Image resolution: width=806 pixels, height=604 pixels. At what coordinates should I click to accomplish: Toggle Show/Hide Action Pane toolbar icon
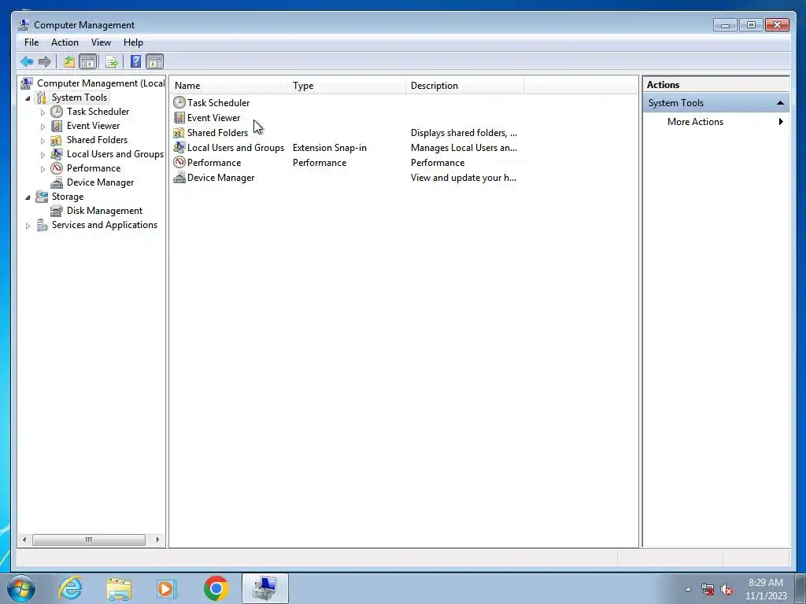click(155, 62)
